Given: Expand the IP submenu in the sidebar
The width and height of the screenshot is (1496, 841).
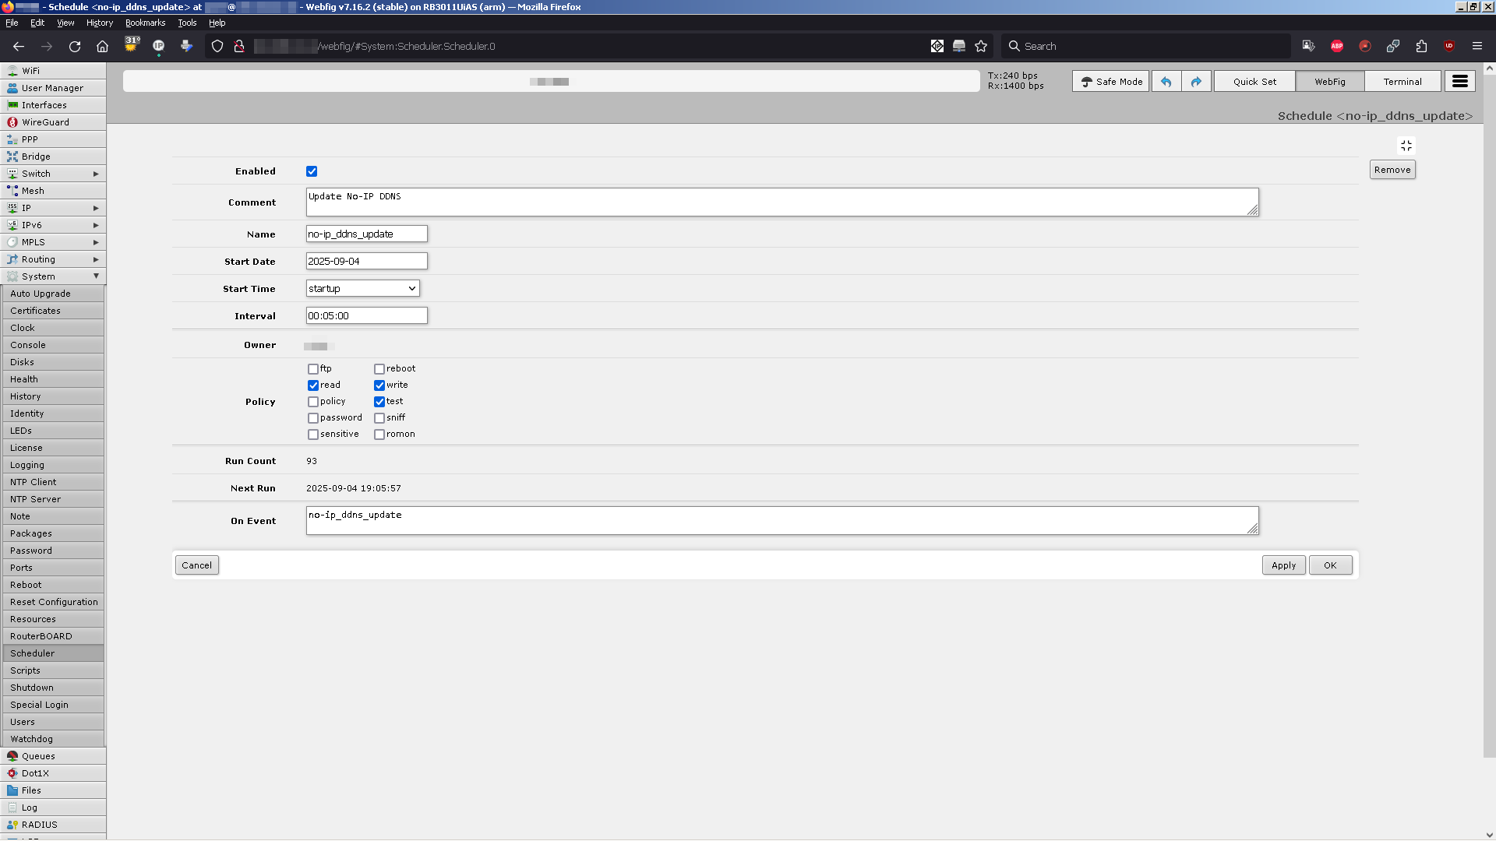Looking at the screenshot, I should 96,207.
